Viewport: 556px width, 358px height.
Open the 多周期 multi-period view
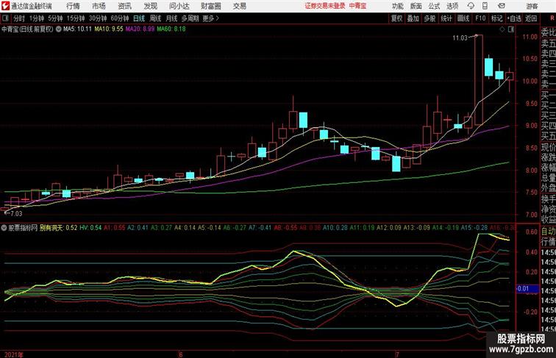(190, 18)
